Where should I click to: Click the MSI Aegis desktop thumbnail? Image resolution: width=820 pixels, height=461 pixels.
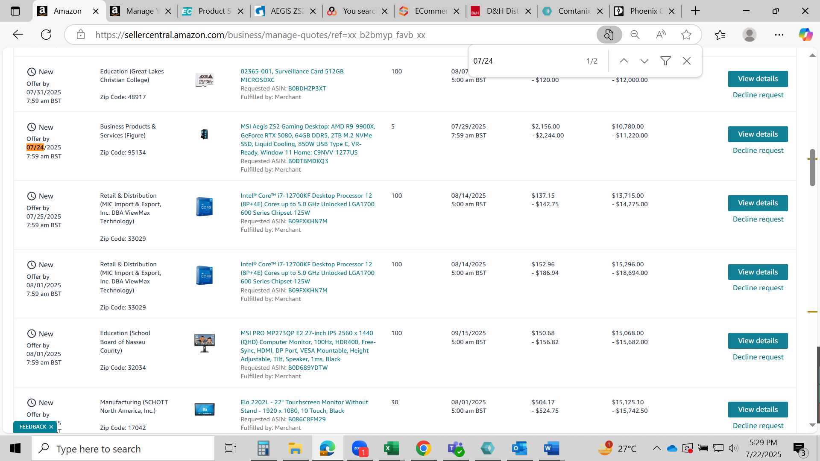coord(204,135)
